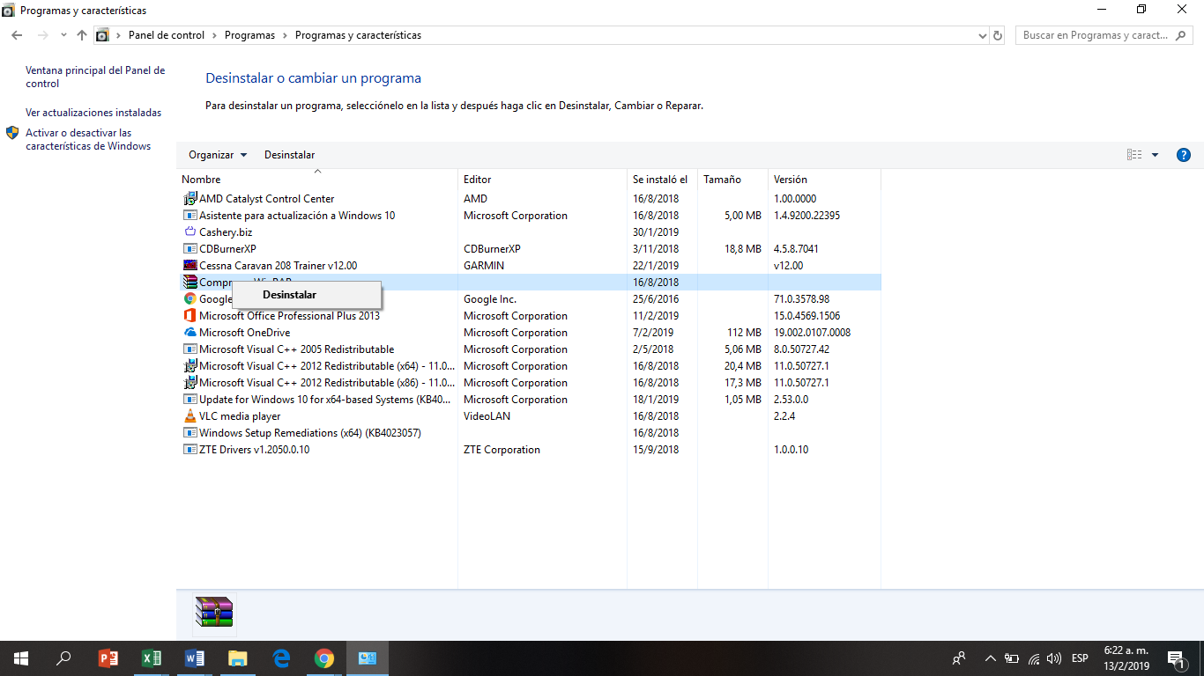This screenshot has height=676, width=1204.
Task: Sort the list by the Editor column
Action: 542,180
